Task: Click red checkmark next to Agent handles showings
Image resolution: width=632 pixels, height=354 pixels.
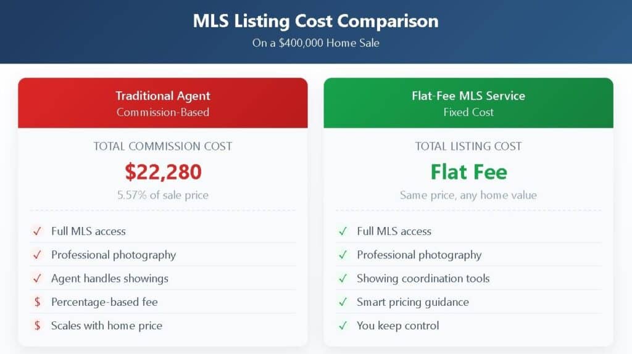Action: click(x=37, y=278)
